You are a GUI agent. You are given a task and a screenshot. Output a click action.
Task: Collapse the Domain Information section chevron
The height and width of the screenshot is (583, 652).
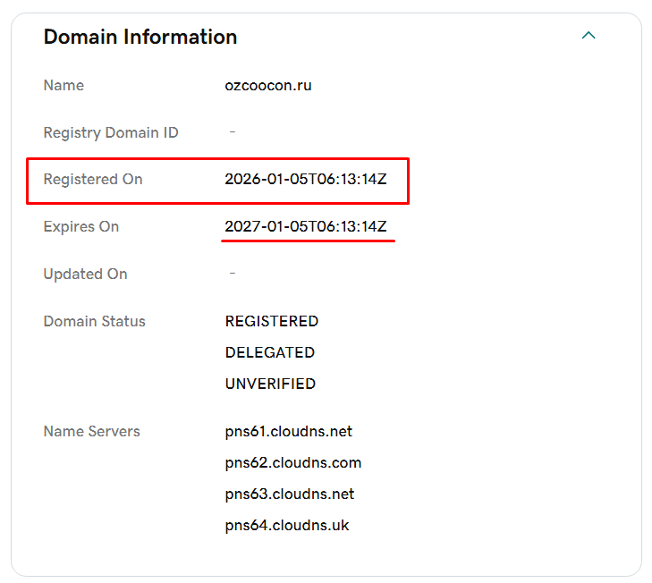(x=588, y=36)
